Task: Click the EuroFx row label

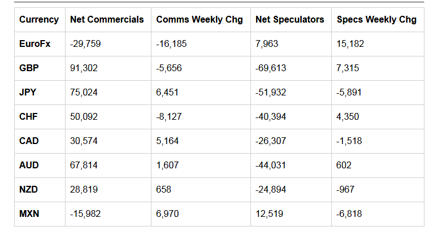Action: click(35, 43)
